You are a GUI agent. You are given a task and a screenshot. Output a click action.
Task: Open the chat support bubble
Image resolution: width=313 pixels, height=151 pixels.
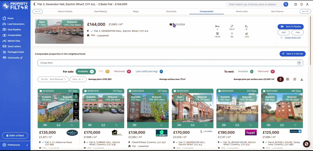[x=306, y=144]
